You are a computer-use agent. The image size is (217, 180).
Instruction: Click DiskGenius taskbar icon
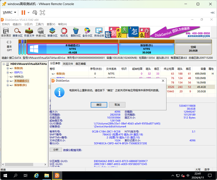tap(57, 175)
